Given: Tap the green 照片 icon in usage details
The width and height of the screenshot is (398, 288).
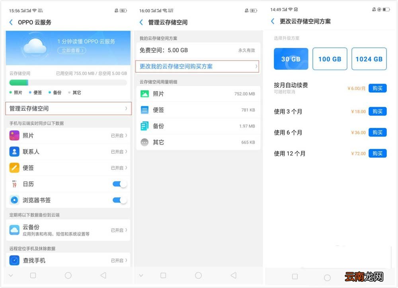Looking at the screenshot, I should 144,94.
